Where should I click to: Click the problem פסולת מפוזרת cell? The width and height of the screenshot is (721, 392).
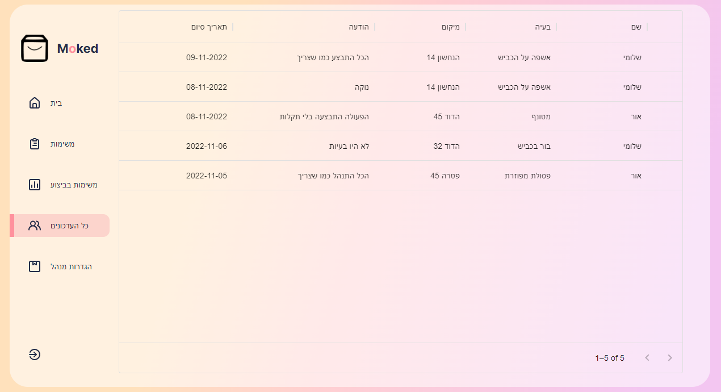528,176
